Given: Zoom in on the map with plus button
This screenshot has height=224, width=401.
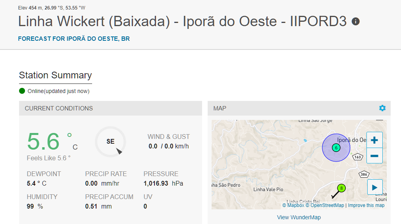Looking at the screenshot, I should click(374, 140).
